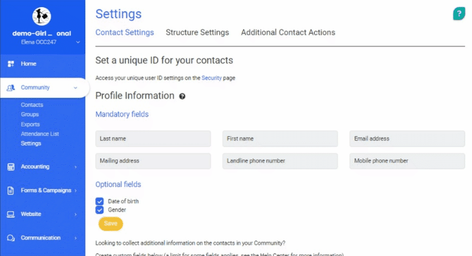The height and width of the screenshot is (256, 472).
Task: Open the green help question mark icon
Action: [x=458, y=14]
